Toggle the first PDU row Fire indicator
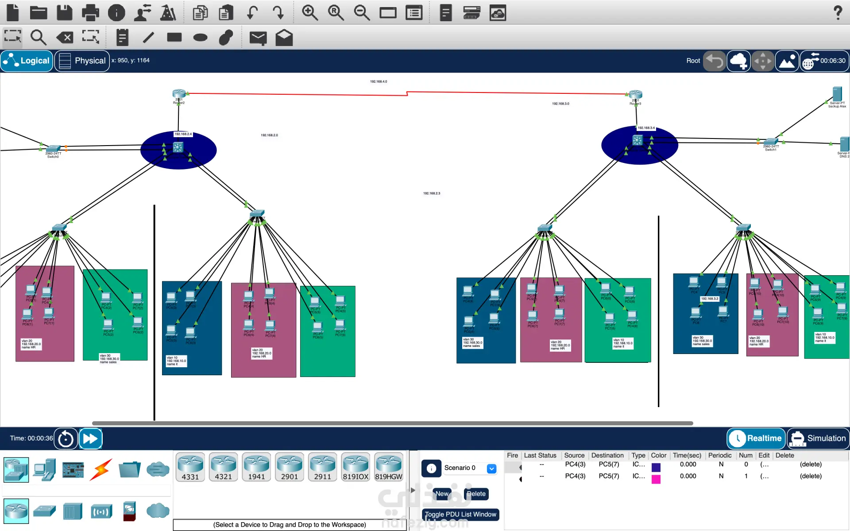The width and height of the screenshot is (850, 531). point(520,467)
